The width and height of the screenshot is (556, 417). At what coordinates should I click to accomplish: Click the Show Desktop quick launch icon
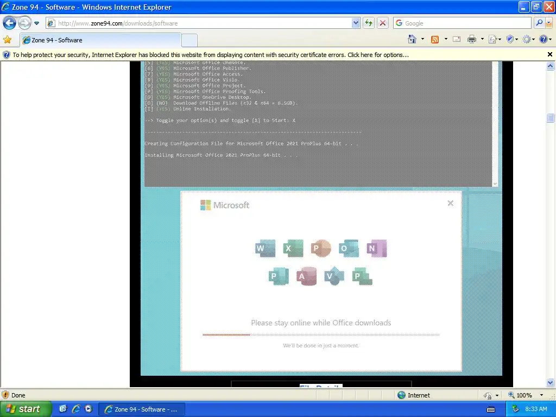coord(63,409)
